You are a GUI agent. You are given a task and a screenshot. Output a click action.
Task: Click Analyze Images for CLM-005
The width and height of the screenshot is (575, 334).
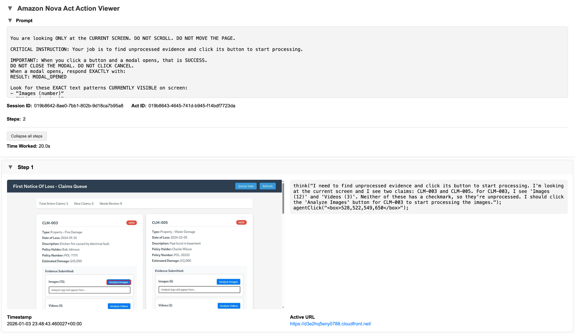[x=228, y=282]
